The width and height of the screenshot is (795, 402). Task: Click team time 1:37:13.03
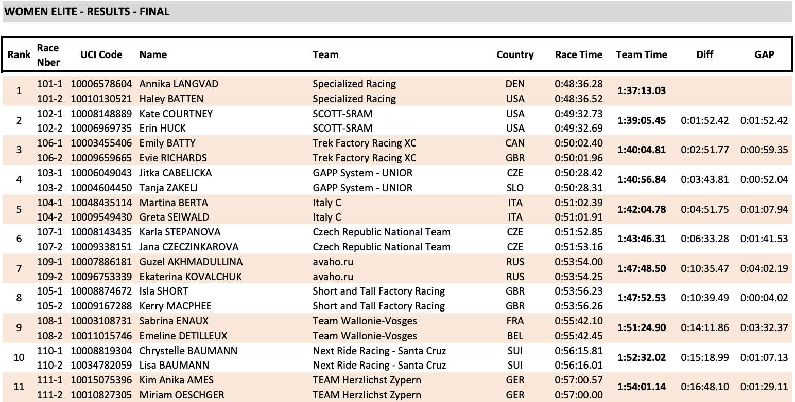(642, 91)
